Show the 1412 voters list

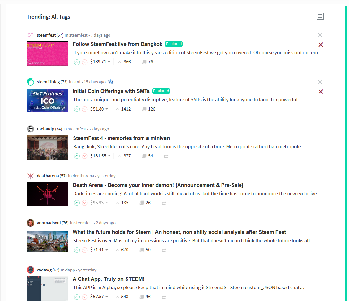[123, 109]
